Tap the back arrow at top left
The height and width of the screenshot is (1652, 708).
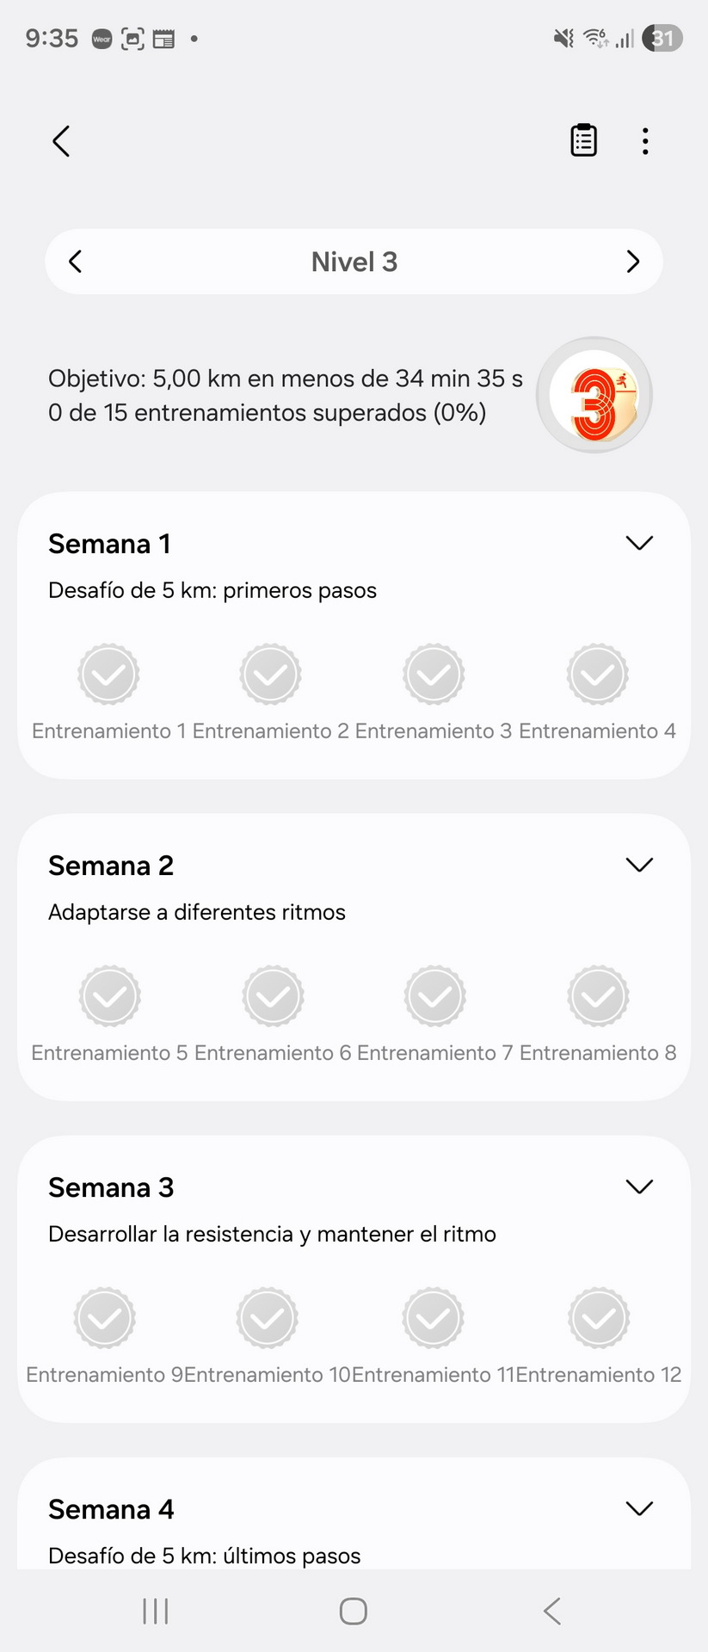click(60, 141)
